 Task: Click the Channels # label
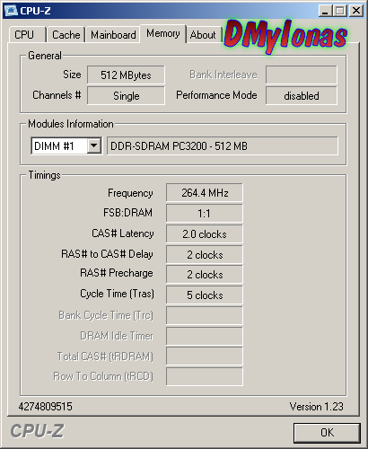tap(57, 95)
